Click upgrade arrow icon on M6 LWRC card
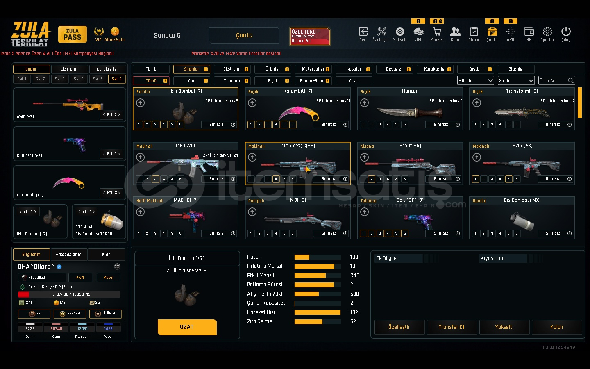Viewport: 590px width, 369px height. pyautogui.click(x=141, y=157)
